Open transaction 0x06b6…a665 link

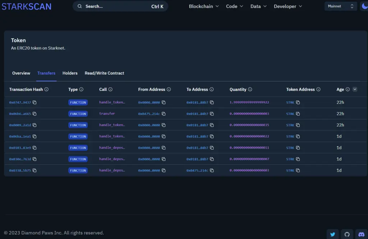click(x=20, y=114)
